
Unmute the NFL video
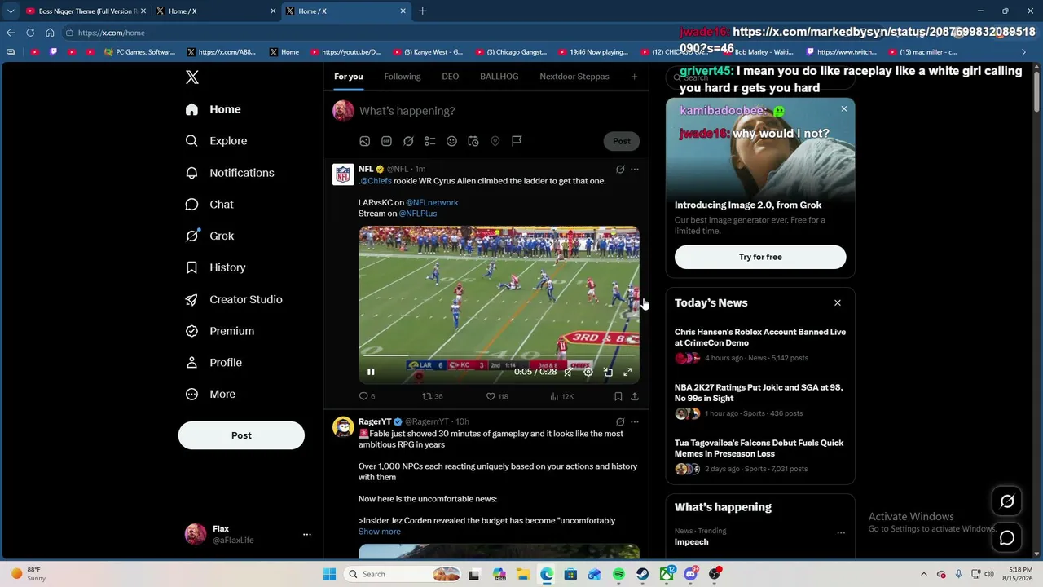[568, 372]
